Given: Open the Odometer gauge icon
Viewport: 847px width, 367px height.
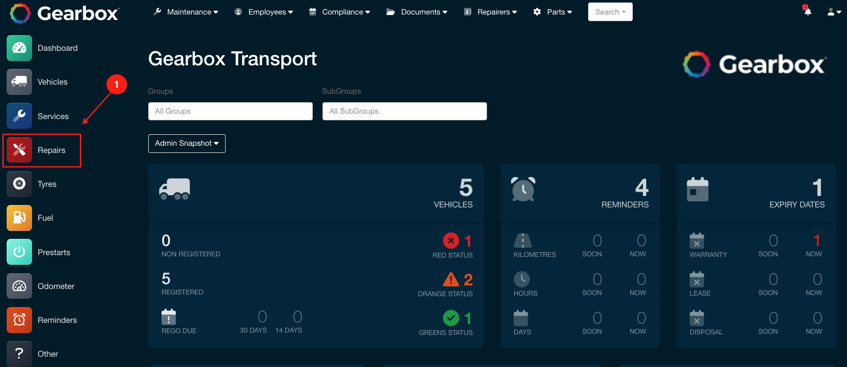Looking at the screenshot, I should [x=19, y=286].
